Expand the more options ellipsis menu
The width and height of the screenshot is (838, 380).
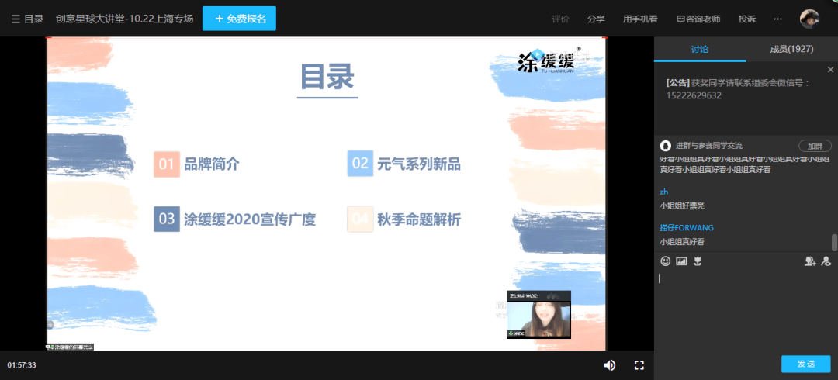[x=777, y=19]
